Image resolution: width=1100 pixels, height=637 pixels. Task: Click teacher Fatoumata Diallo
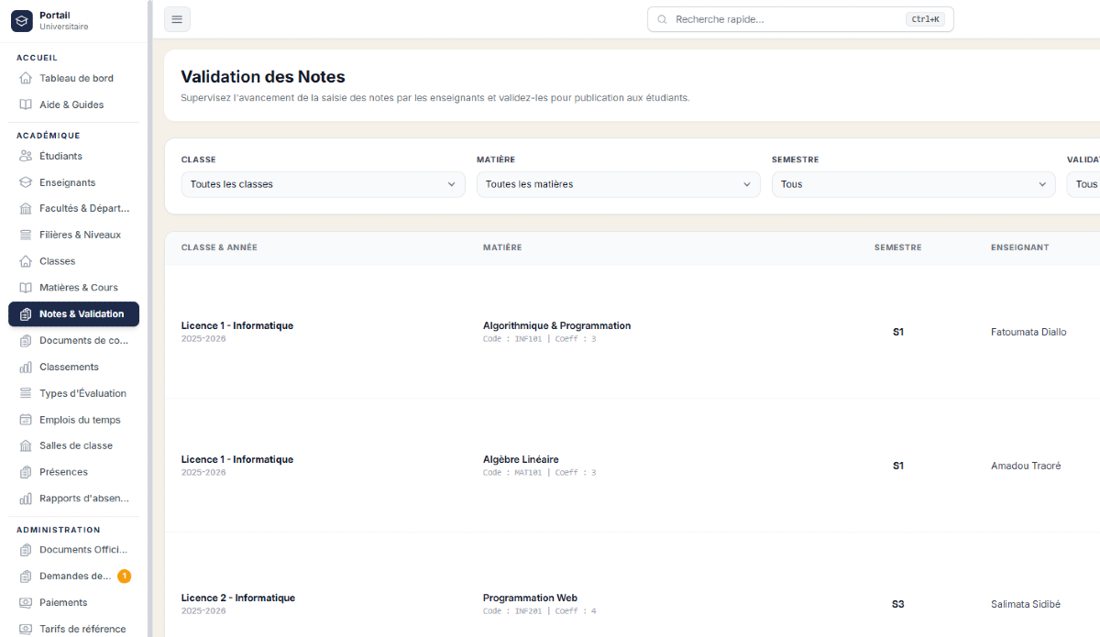click(x=1028, y=332)
